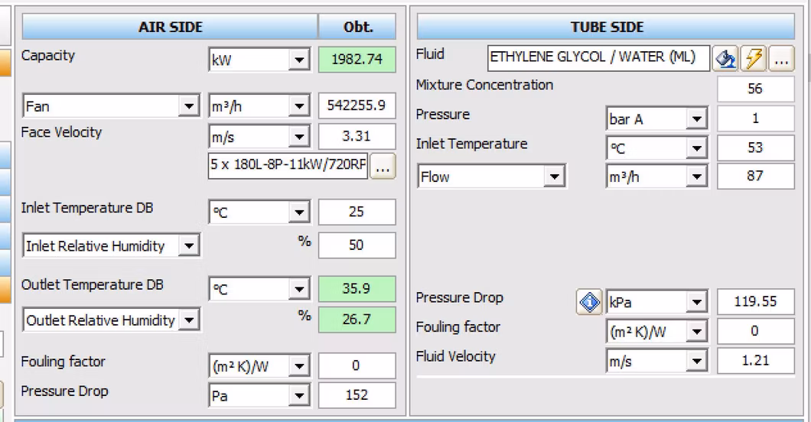Expand the Capacity kW unit dropdown
The height and width of the screenshot is (422, 811).
[x=298, y=60]
